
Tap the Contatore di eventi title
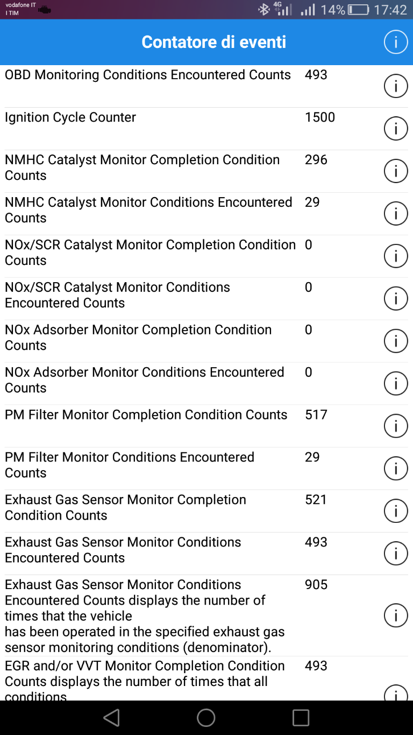[x=213, y=42]
